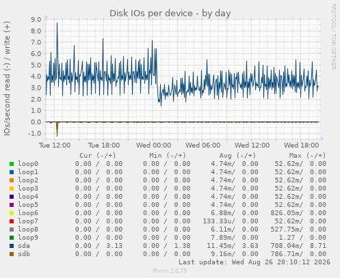Click the 'Wed 00:00' x-axis label

(153, 145)
